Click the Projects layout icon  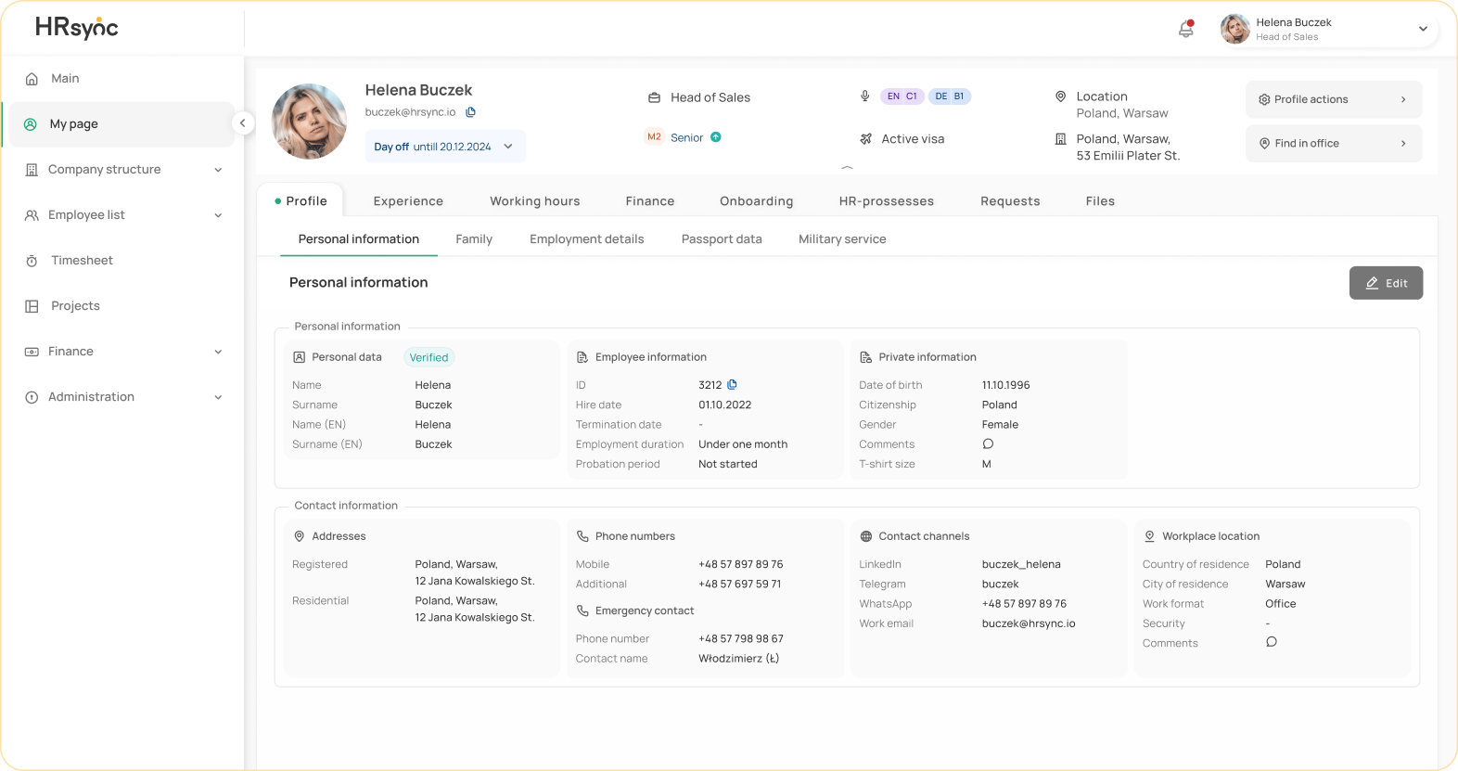(32, 306)
